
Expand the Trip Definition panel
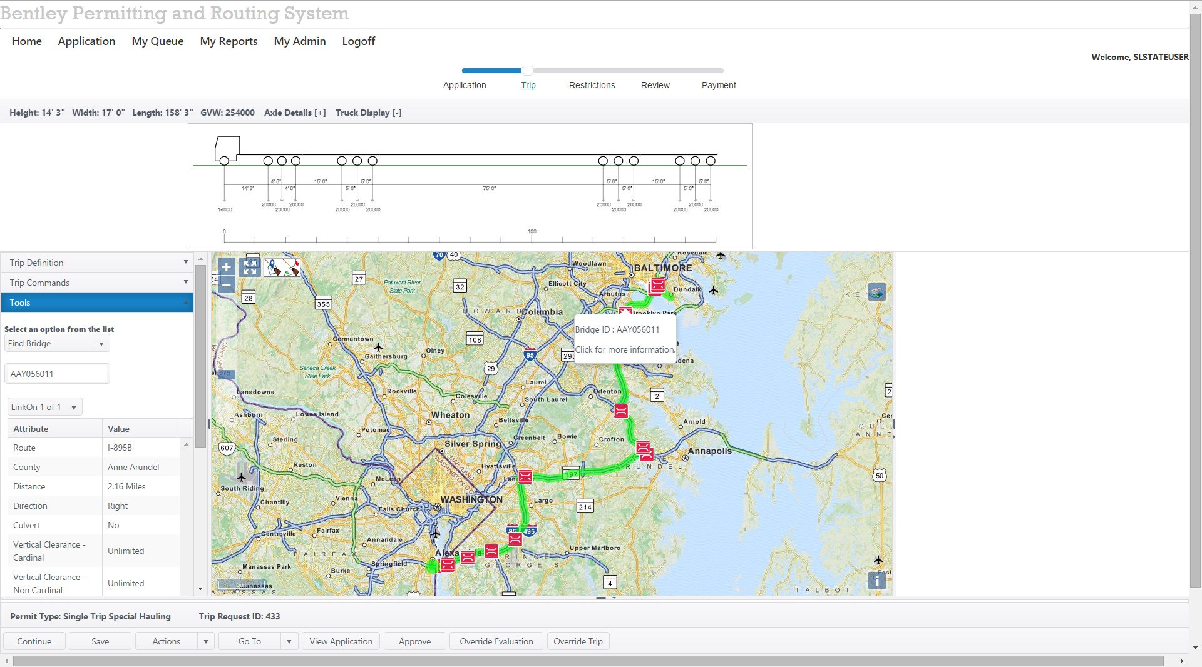[x=97, y=263]
